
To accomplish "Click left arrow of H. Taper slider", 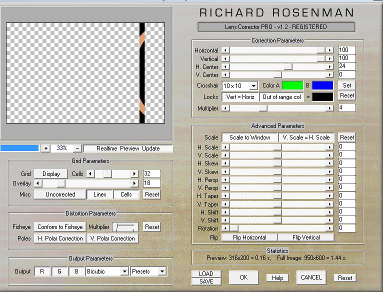I will point(225,195).
